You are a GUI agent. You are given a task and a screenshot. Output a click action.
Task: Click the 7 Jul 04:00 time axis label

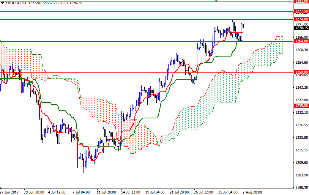coord(81,192)
